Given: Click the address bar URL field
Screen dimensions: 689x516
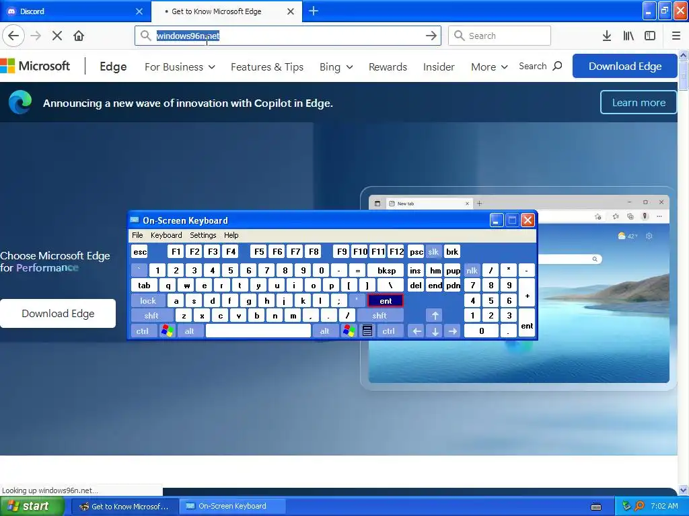Looking at the screenshot, I should (x=288, y=36).
